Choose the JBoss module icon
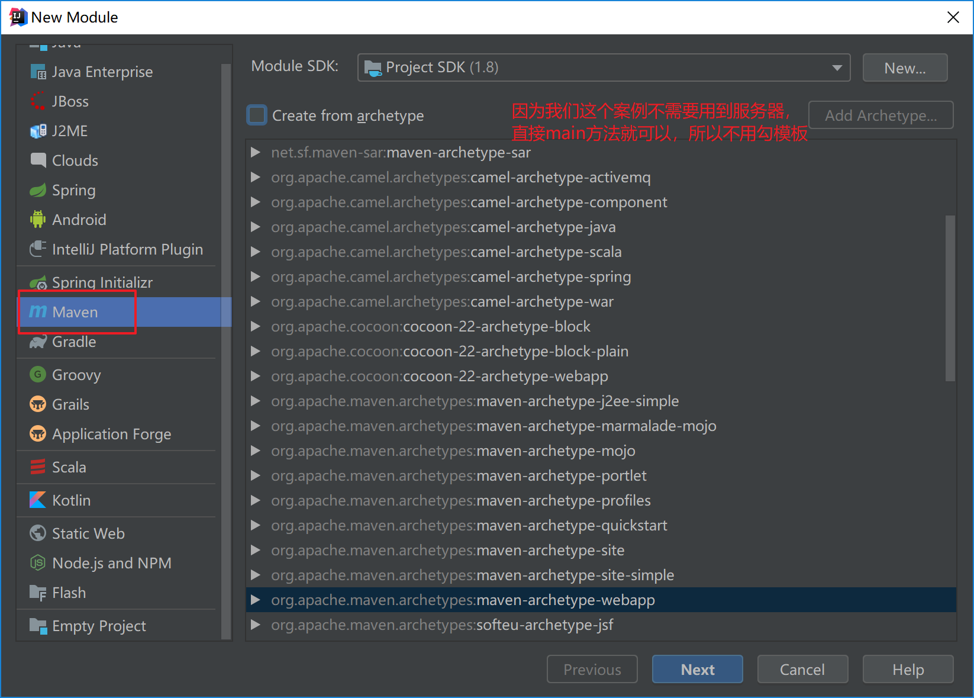Image resolution: width=974 pixels, height=698 pixels. click(x=38, y=101)
